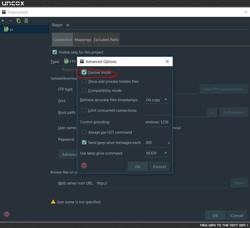
Task: Click the Type selector showing FTP
Action: coord(70,62)
